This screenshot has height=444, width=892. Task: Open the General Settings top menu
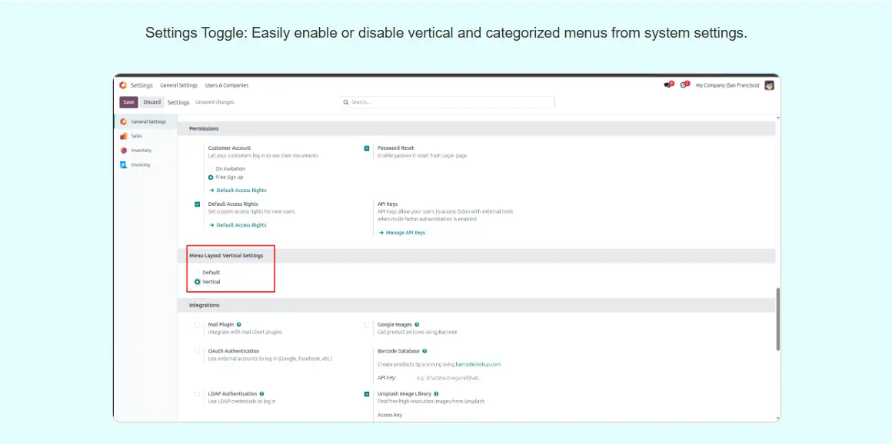tap(178, 85)
